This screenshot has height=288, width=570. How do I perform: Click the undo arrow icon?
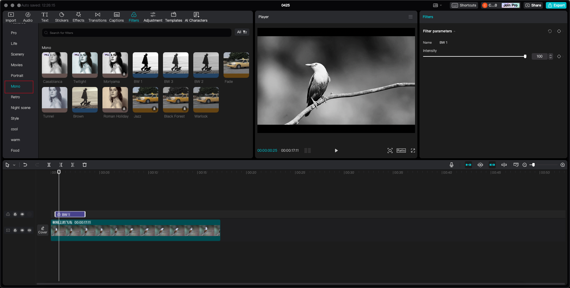[25, 165]
